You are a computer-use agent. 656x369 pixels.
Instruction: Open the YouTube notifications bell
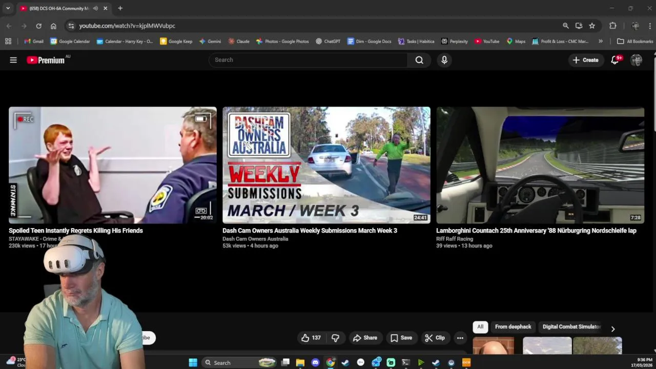[x=615, y=60]
